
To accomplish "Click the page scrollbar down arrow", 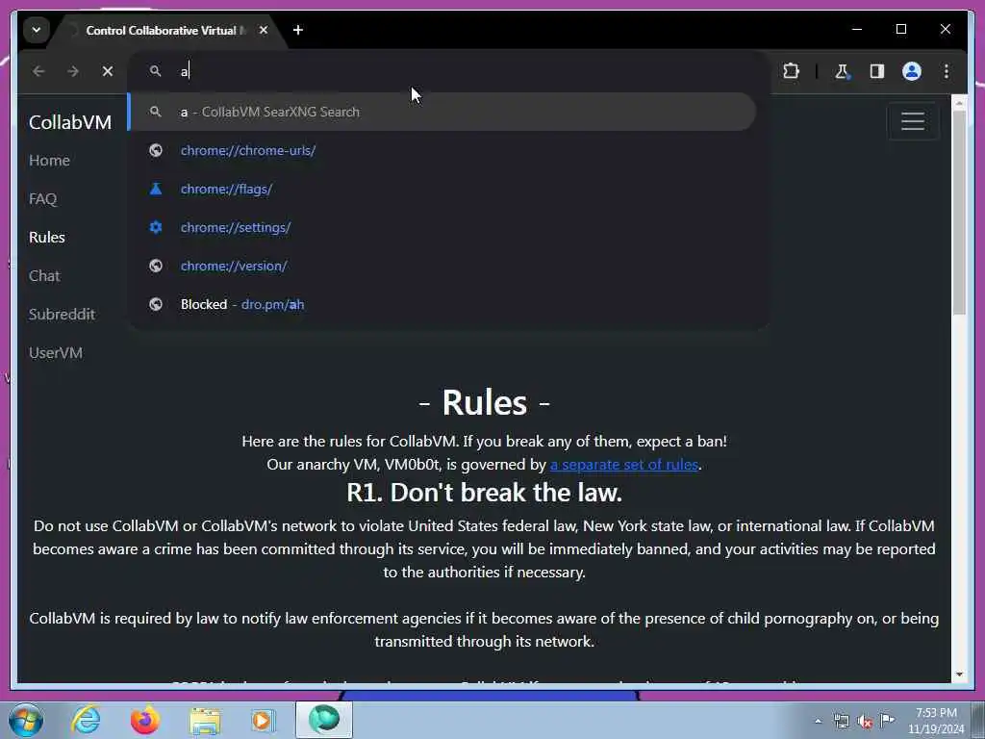I will click(959, 675).
